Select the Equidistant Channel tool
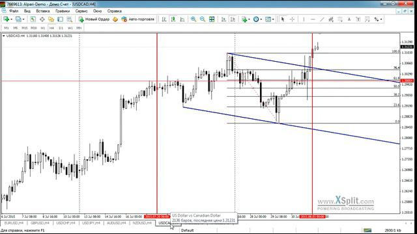417x234 pixels. click(x=331, y=19)
